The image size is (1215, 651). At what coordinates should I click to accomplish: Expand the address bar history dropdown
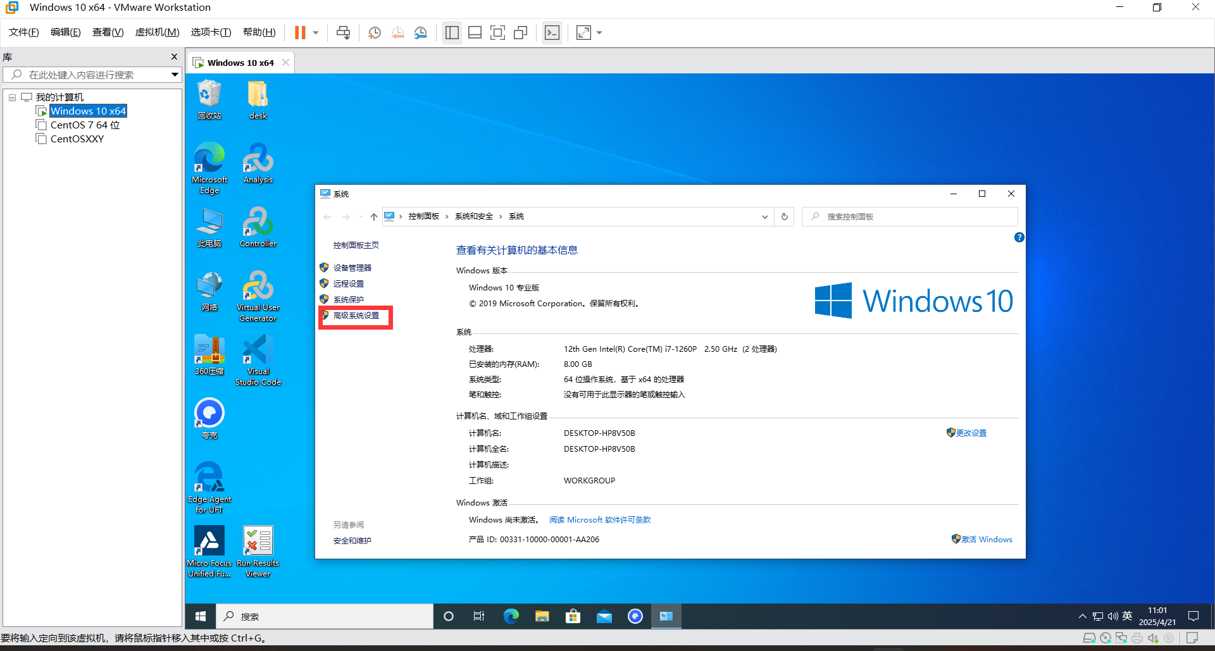(765, 216)
